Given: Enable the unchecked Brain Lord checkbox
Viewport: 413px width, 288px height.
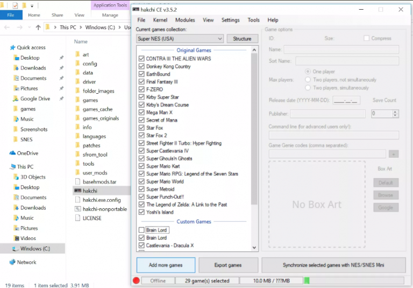Looking at the screenshot, I should 141,230.
